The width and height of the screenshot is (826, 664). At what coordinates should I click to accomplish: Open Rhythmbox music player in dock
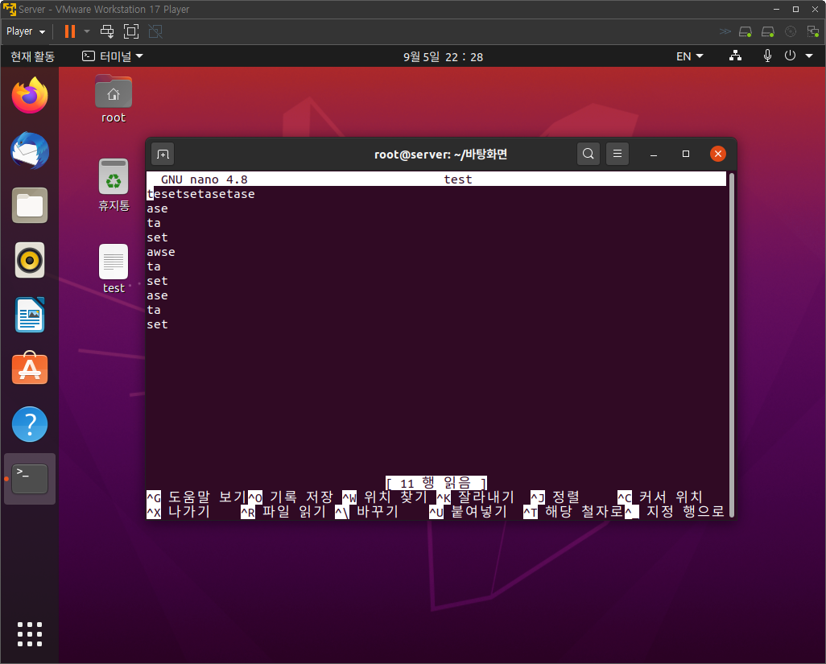tap(30, 260)
